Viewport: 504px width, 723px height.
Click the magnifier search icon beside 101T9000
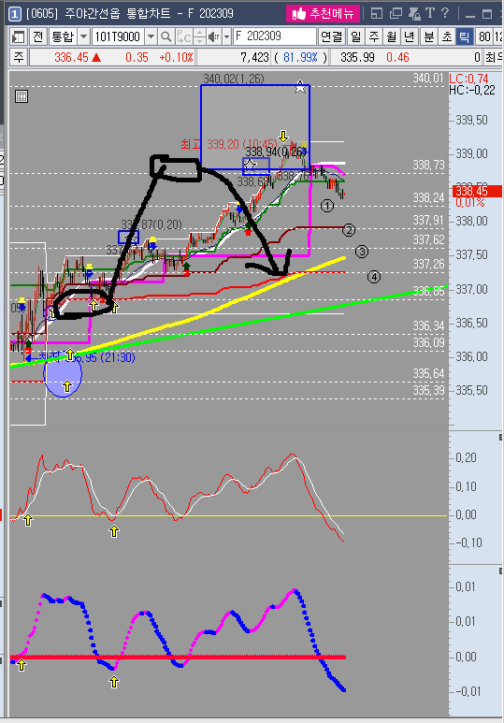(x=166, y=36)
